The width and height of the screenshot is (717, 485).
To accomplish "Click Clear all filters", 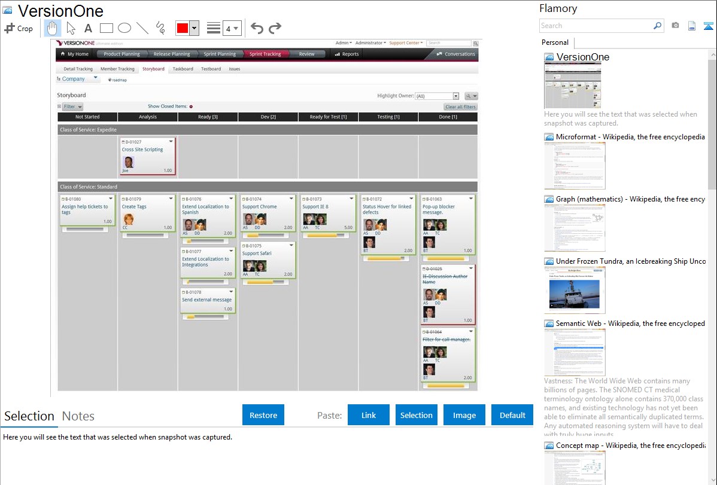I will pos(460,107).
